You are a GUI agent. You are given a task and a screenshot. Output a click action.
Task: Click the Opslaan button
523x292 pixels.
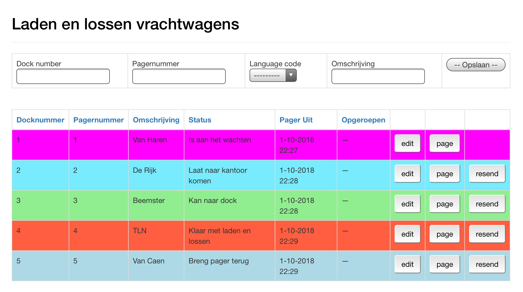[x=476, y=64]
